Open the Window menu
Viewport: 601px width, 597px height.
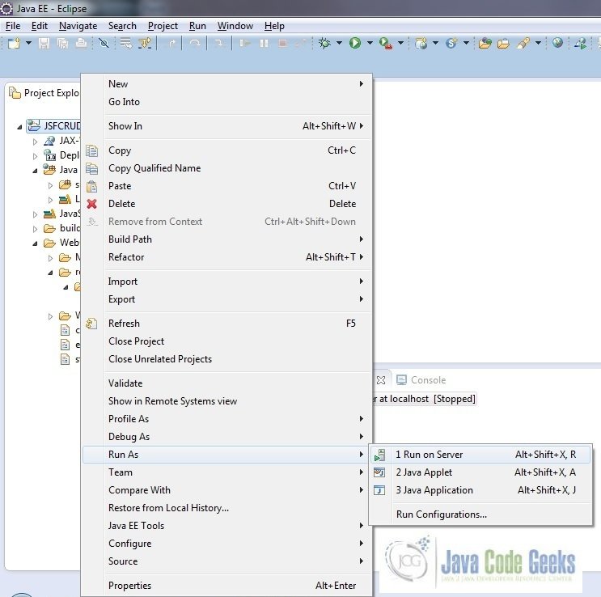click(235, 26)
